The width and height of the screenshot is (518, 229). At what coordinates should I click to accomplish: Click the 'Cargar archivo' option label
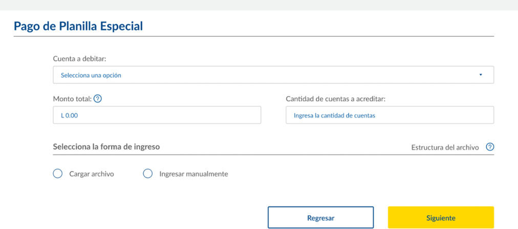coord(92,174)
